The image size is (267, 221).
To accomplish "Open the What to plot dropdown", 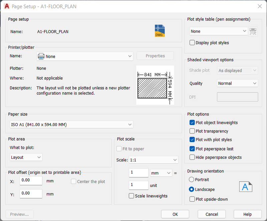I will (26, 157).
